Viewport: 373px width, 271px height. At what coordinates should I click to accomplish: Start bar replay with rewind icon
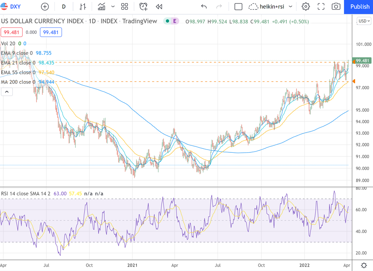159,7
